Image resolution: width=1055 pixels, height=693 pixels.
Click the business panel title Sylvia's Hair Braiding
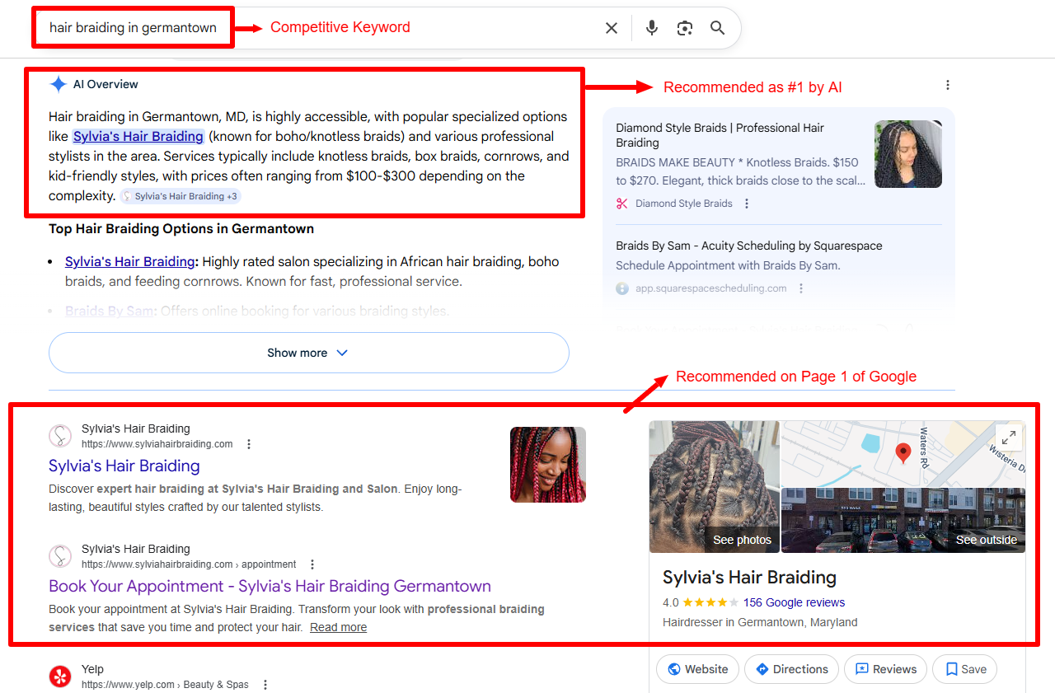click(x=749, y=577)
